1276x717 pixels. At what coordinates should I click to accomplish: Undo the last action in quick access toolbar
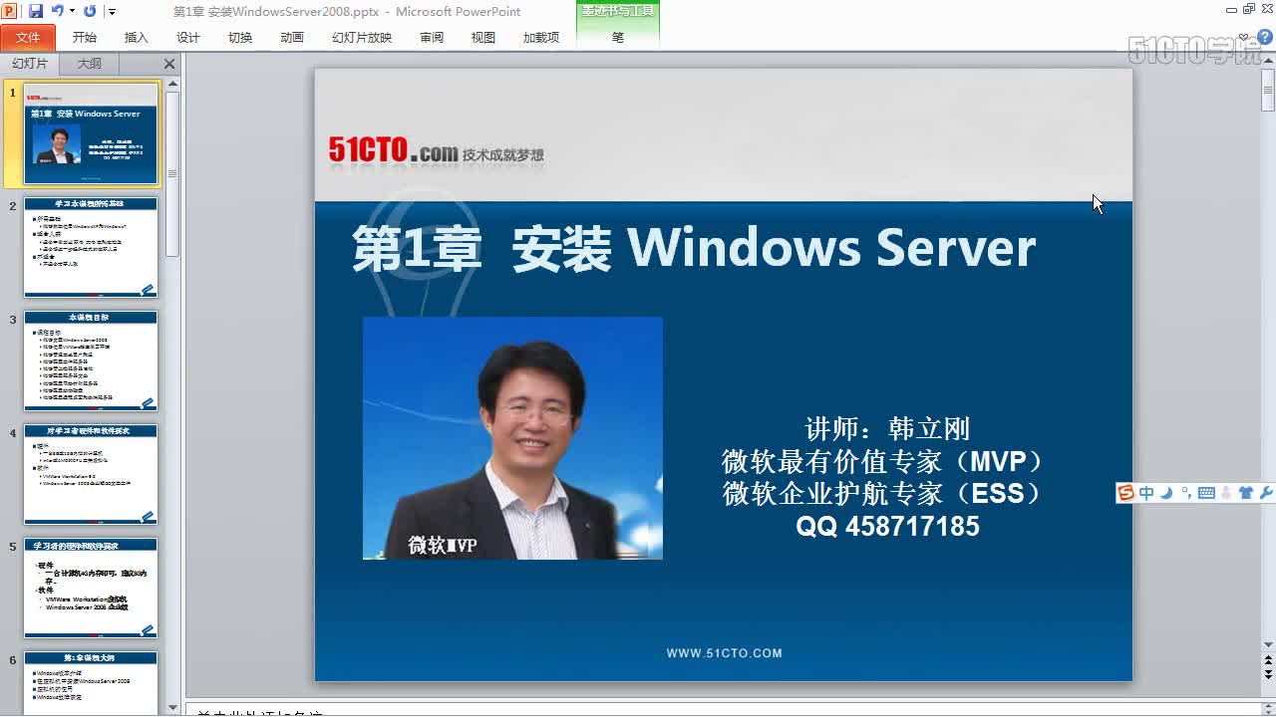tap(57, 11)
